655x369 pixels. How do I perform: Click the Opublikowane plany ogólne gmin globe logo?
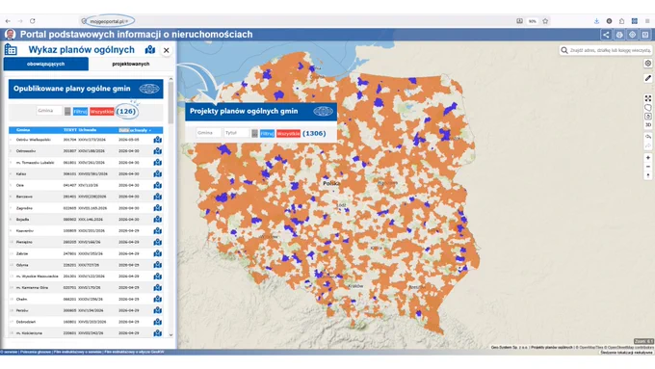click(x=149, y=89)
